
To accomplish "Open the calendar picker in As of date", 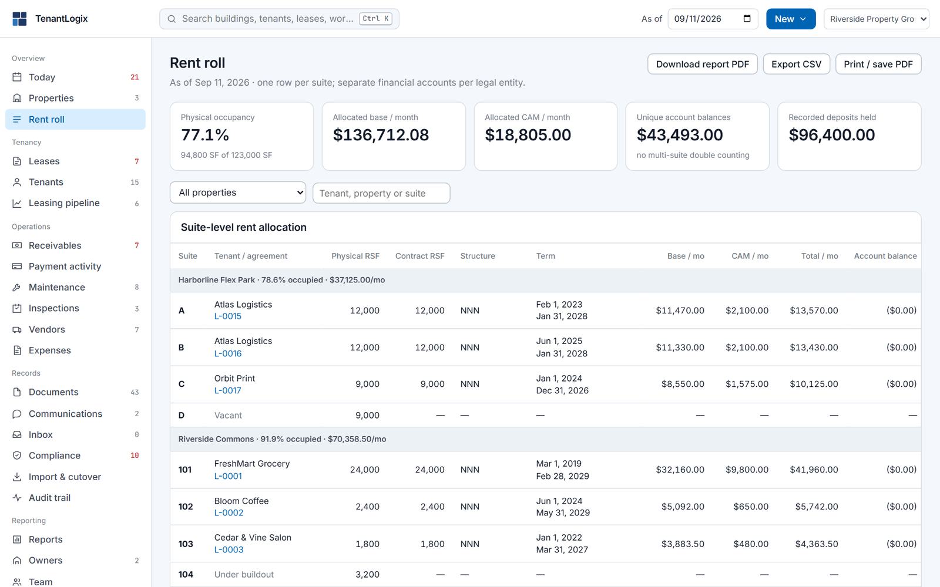I will click(747, 19).
